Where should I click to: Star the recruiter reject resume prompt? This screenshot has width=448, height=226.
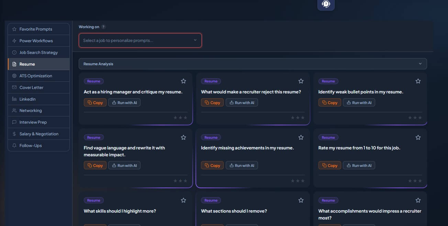click(301, 81)
